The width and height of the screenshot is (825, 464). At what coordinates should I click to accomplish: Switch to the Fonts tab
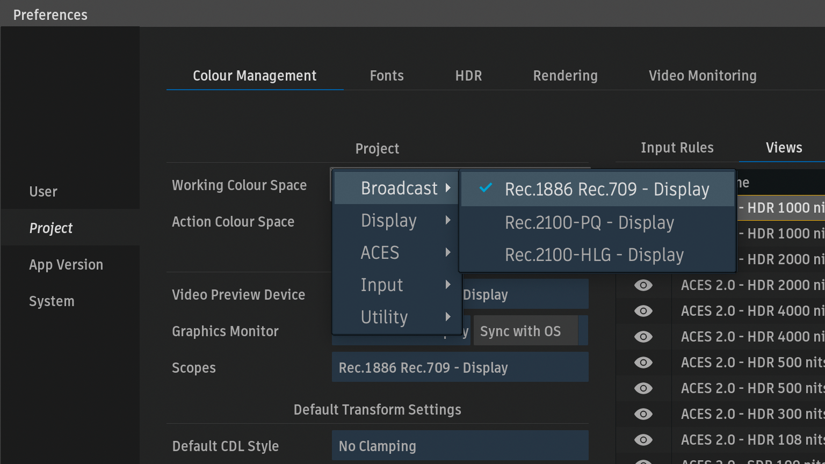(x=387, y=76)
